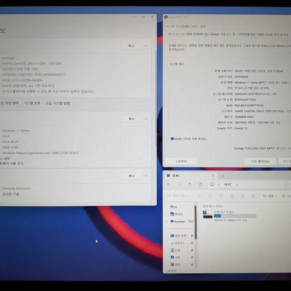Viewport: 291px width, 291px height.
Task: Open 홈 in navigation pane
Action: click(174, 207)
